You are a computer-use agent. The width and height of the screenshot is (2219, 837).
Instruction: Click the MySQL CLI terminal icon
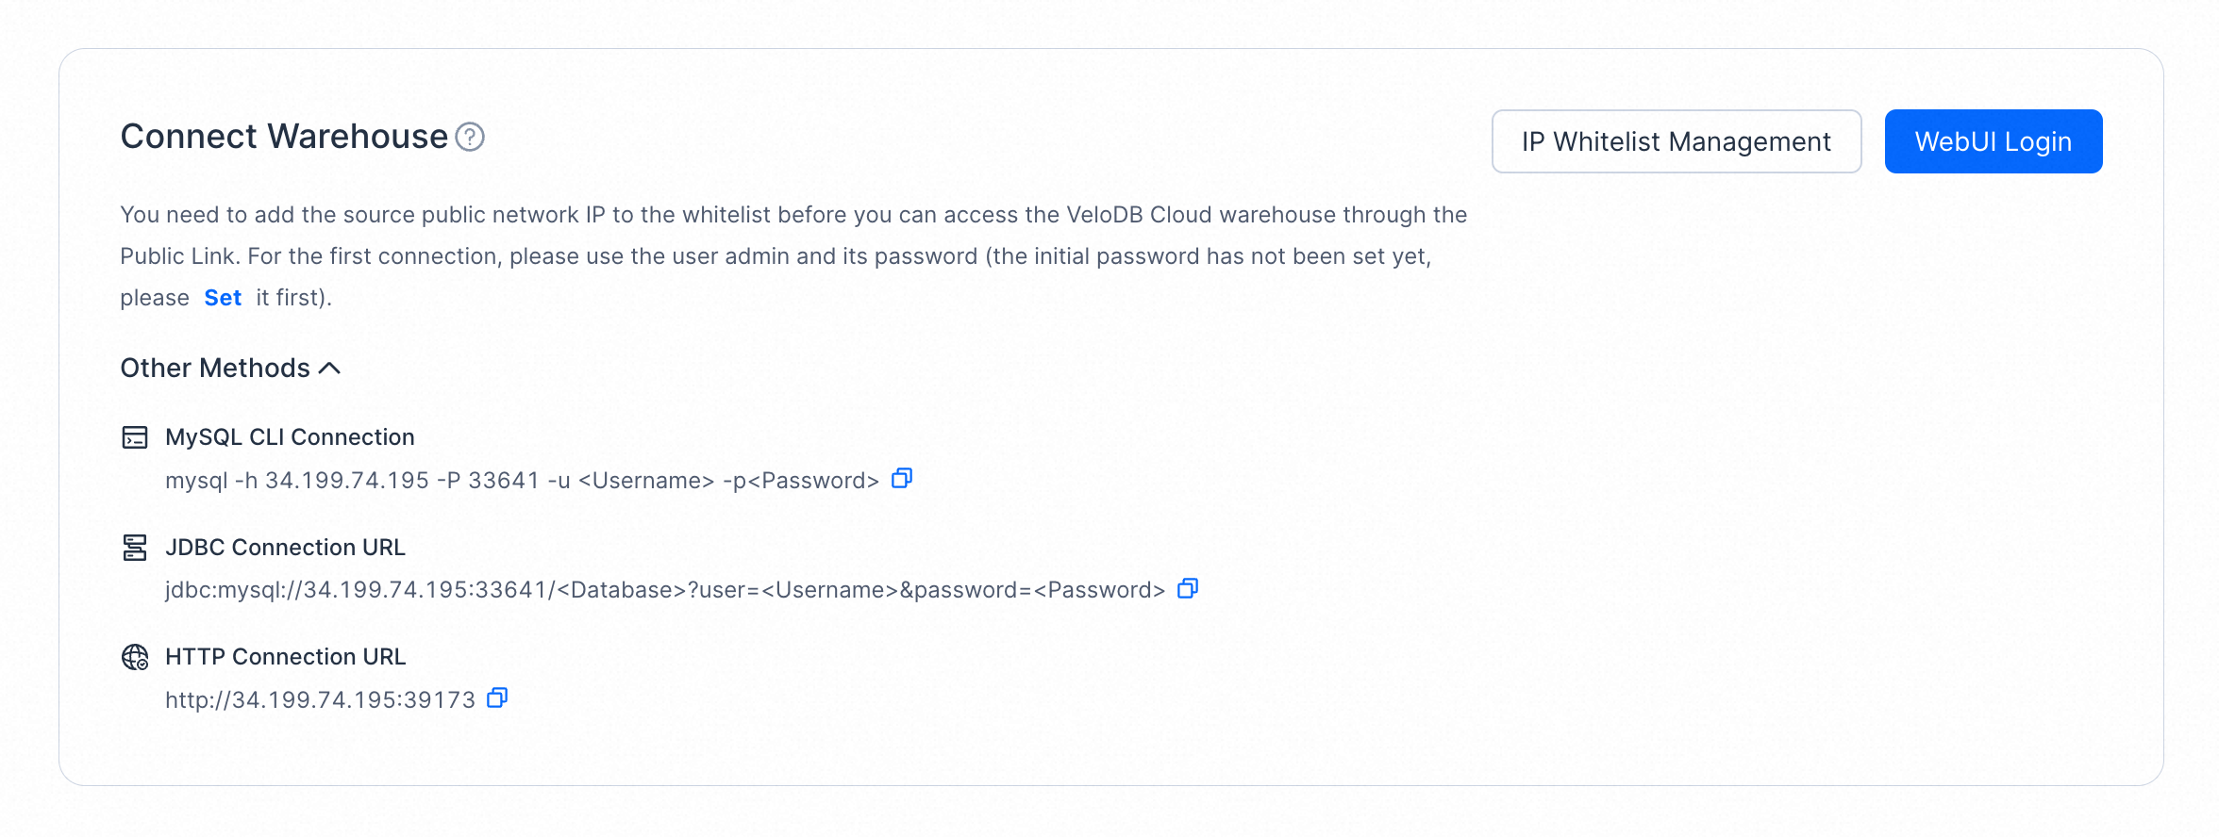[135, 437]
